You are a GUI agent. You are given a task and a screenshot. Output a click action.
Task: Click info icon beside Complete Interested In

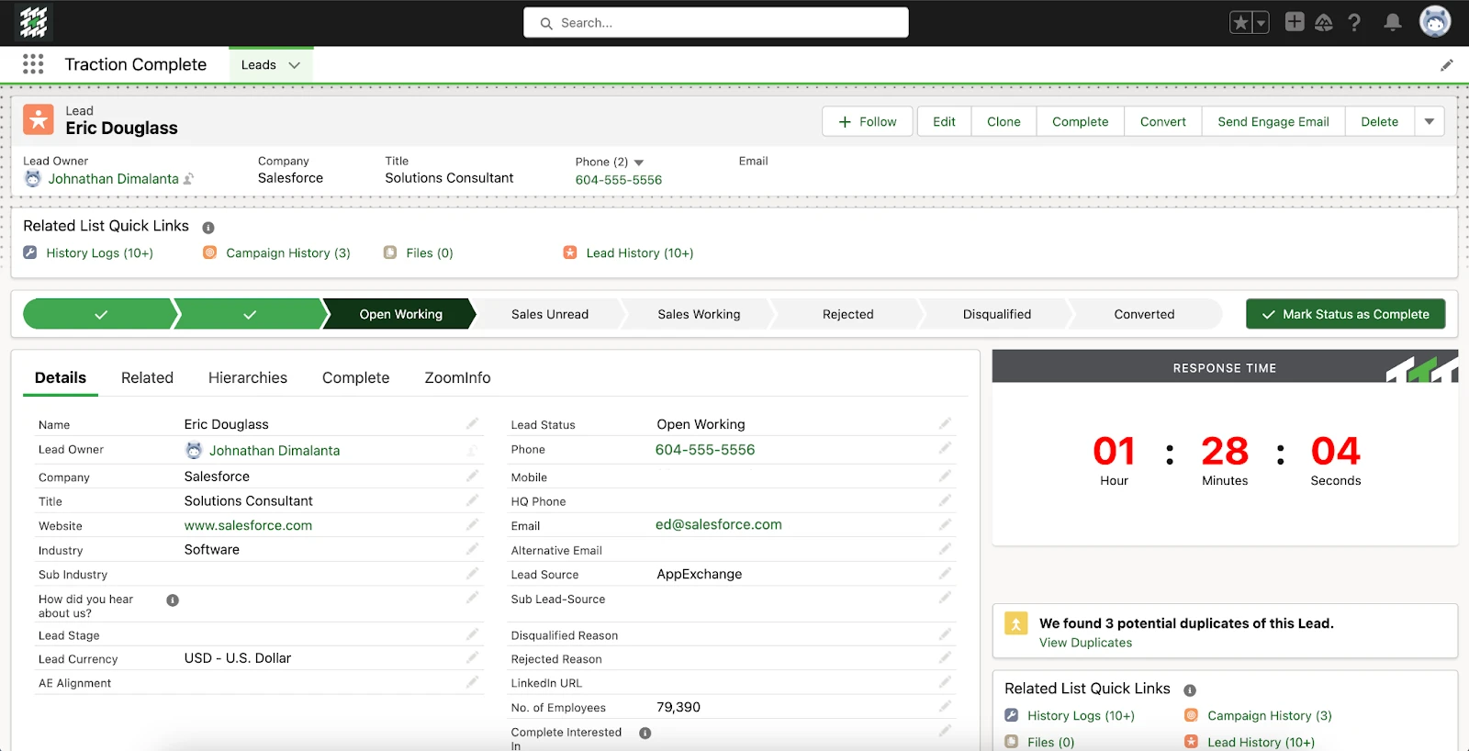coord(645,734)
